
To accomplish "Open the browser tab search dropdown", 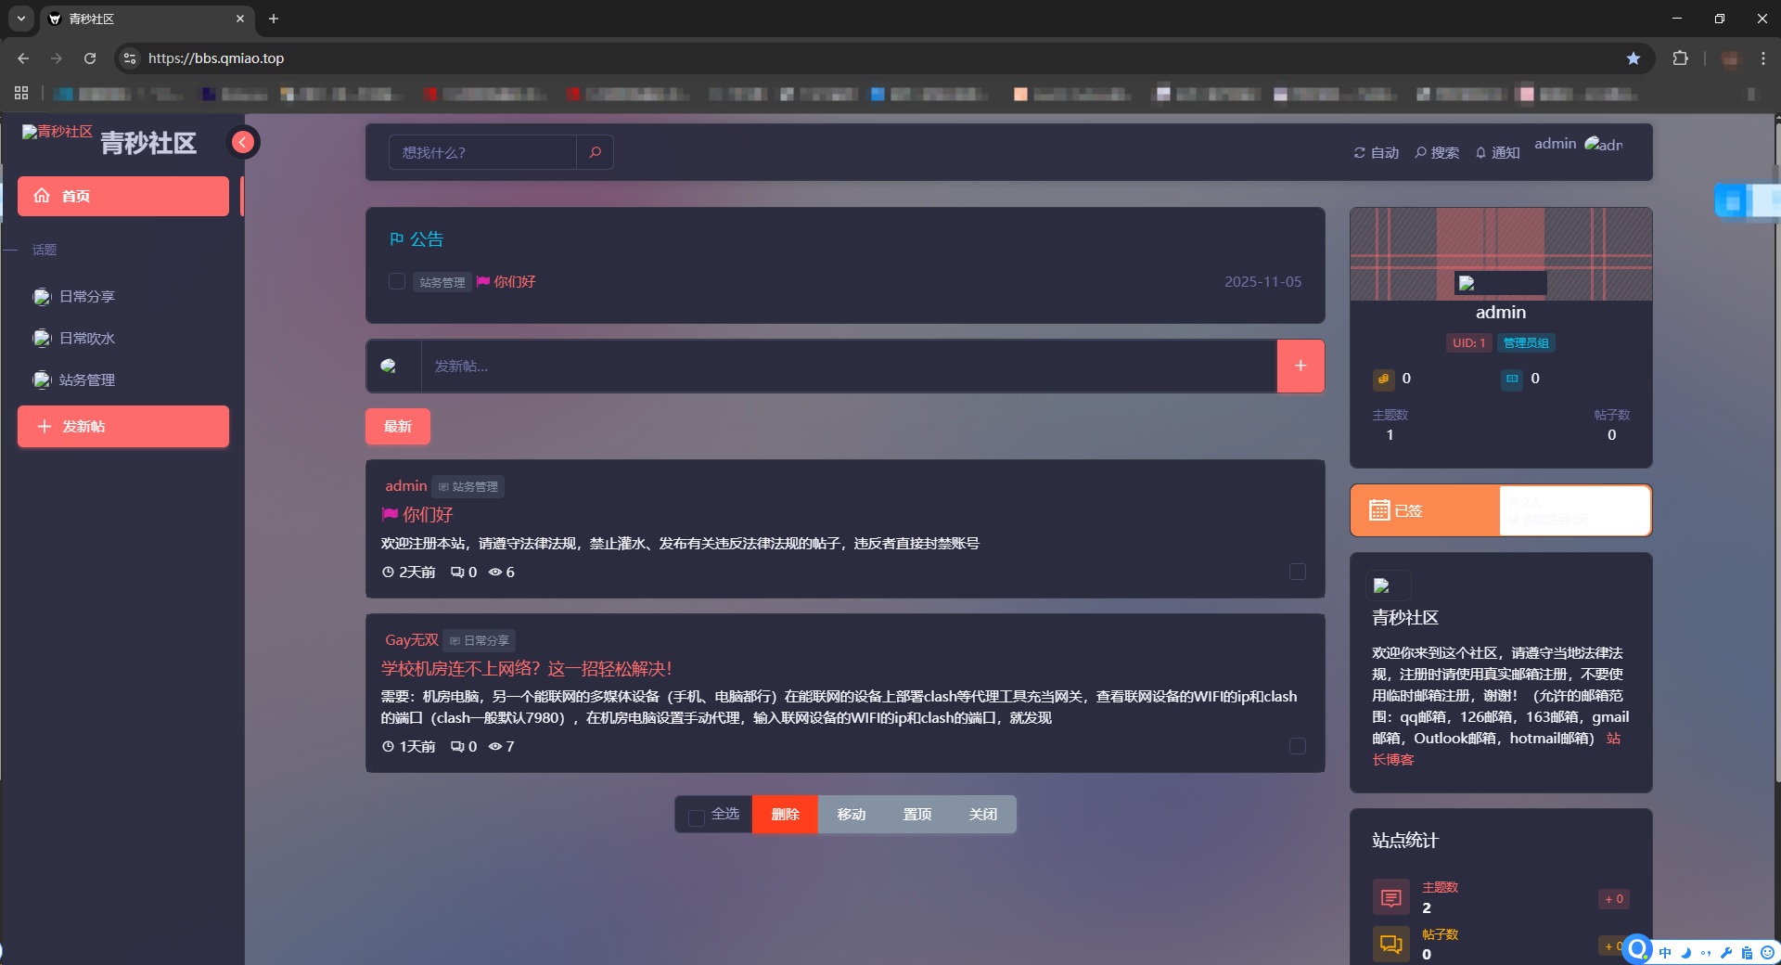I will (20, 19).
